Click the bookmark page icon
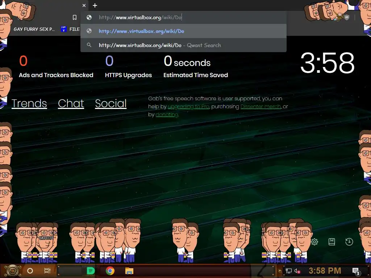 coord(75,17)
